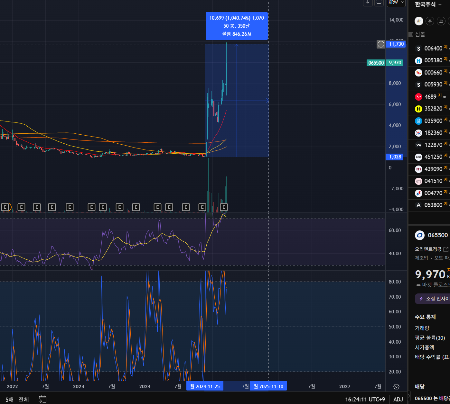This screenshot has height=404, width=450.
Task: Select the 주 watchlist filter chip
Action: click(430, 21)
